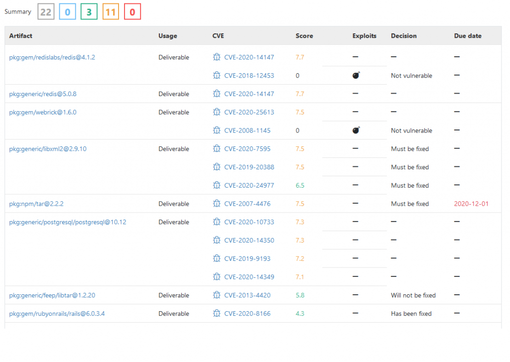
Task: Select the blue zero summary badge
Action: click(67, 11)
